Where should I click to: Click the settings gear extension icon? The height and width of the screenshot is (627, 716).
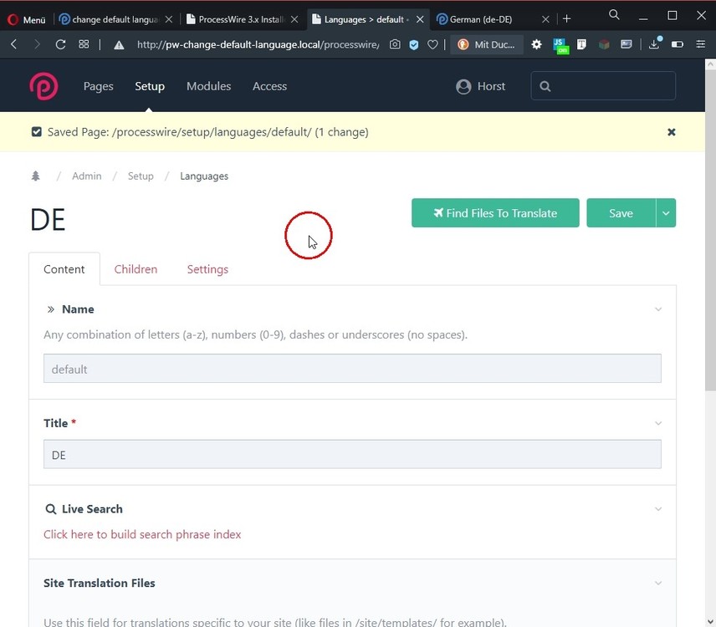(x=537, y=45)
